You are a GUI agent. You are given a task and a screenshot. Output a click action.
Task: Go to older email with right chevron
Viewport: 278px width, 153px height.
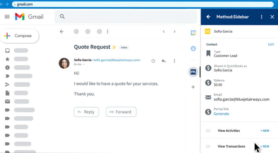[174, 32]
